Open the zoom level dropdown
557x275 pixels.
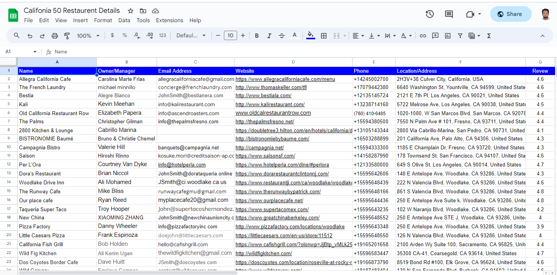(88, 36)
